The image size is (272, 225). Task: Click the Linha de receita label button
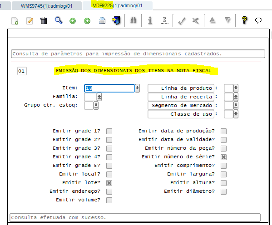181,97
